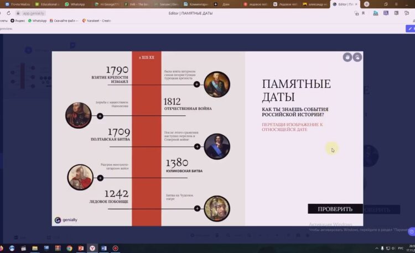Click the plus marker on the 1812 line
This screenshot has height=253, width=415.
pyautogui.click(x=100, y=116)
